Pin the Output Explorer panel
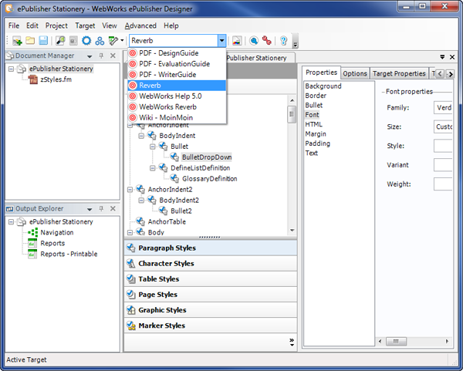This screenshot has width=463, height=371. tap(101, 209)
